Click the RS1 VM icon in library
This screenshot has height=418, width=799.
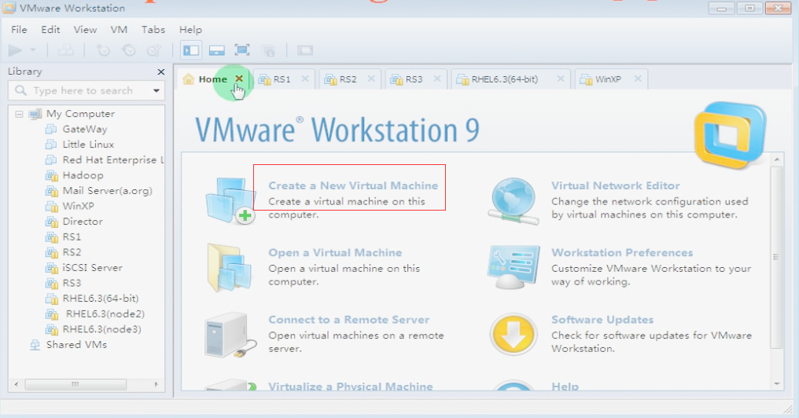click(51, 237)
